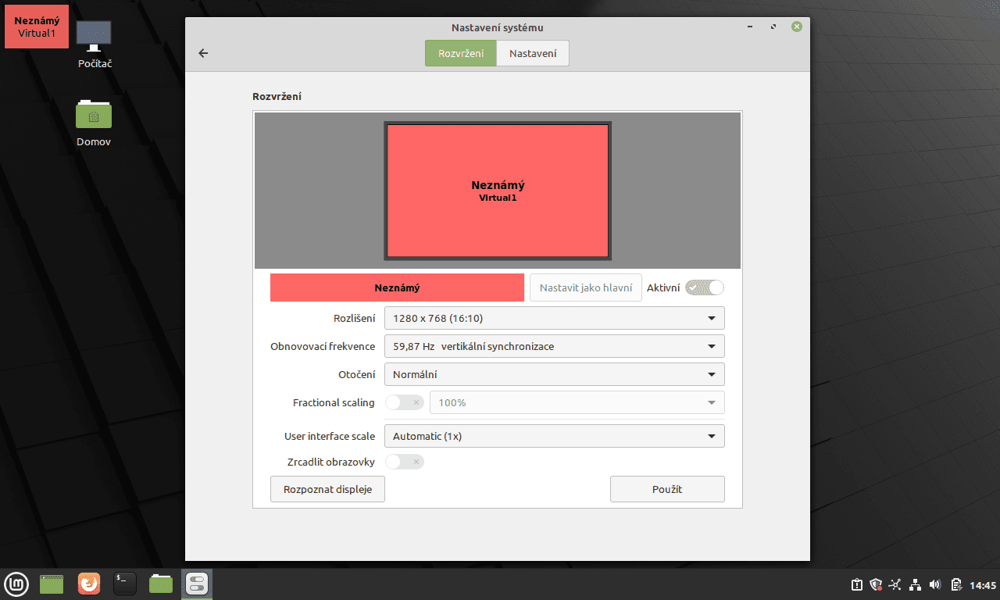Switch to the Nastavení tab
The width and height of the screenshot is (1000, 600).
pos(532,52)
